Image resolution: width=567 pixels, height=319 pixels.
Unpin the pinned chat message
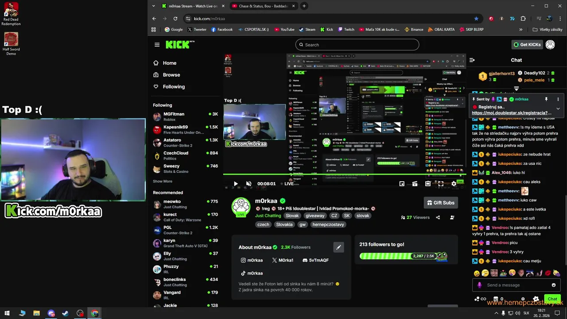(x=546, y=99)
